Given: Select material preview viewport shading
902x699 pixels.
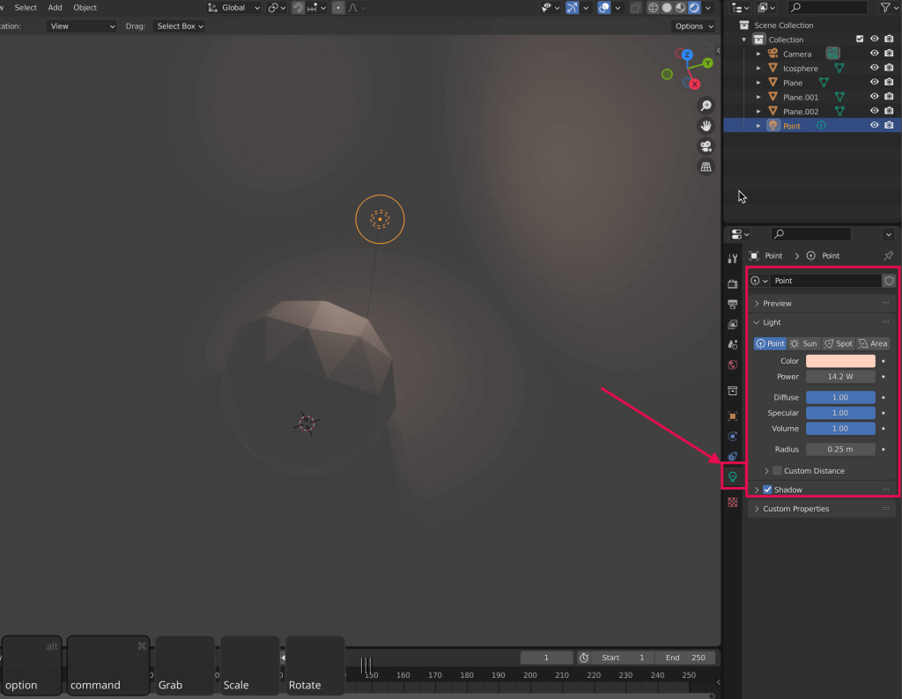Looking at the screenshot, I should click(x=681, y=7).
